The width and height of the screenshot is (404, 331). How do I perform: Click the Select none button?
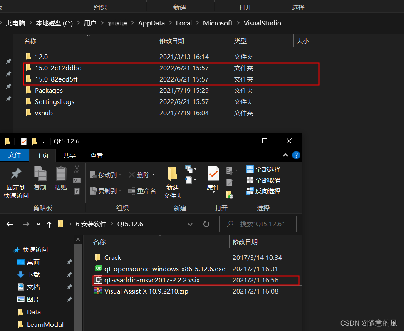[x=263, y=180]
